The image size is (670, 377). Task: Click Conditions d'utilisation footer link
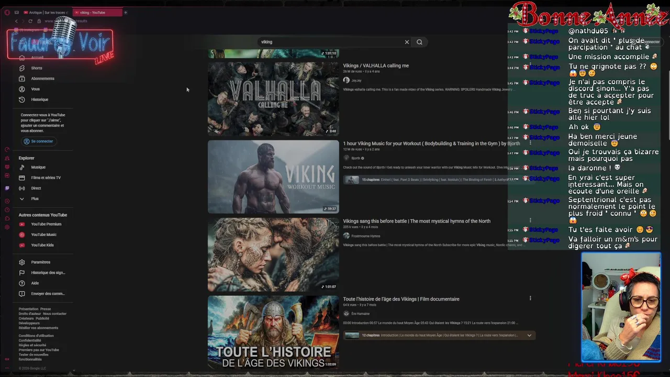point(36,336)
